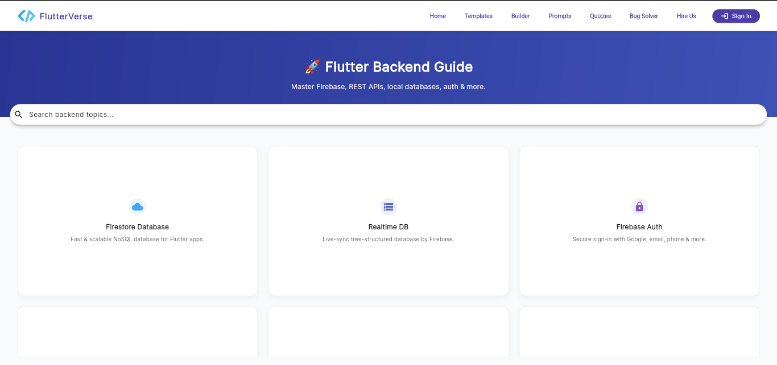Image resolution: width=777 pixels, height=365 pixels.
Task: Click the login arrow icon in Sign In
Action: click(725, 16)
